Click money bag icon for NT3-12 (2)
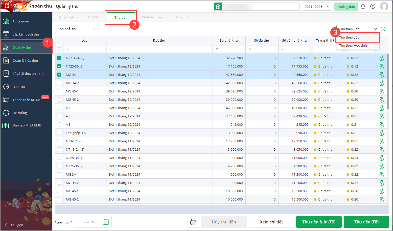The width and height of the screenshot is (393, 231). point(382,141)
